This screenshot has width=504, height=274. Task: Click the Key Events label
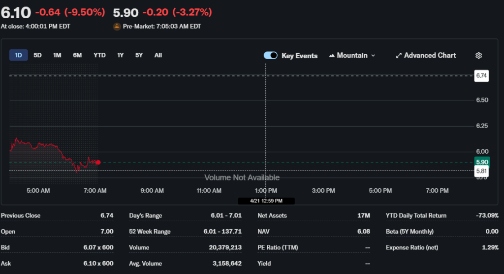[299, 56]
